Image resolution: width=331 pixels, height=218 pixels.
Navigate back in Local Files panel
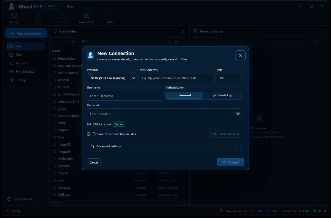(56, 42)
